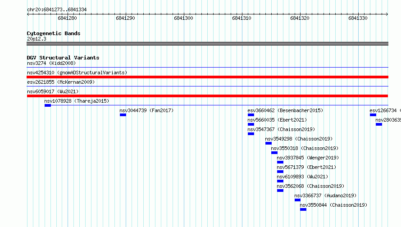Click the nsv3274 (Kidd2008) variant label
This screenshot has height=227, width=401.
coord(51,63)
